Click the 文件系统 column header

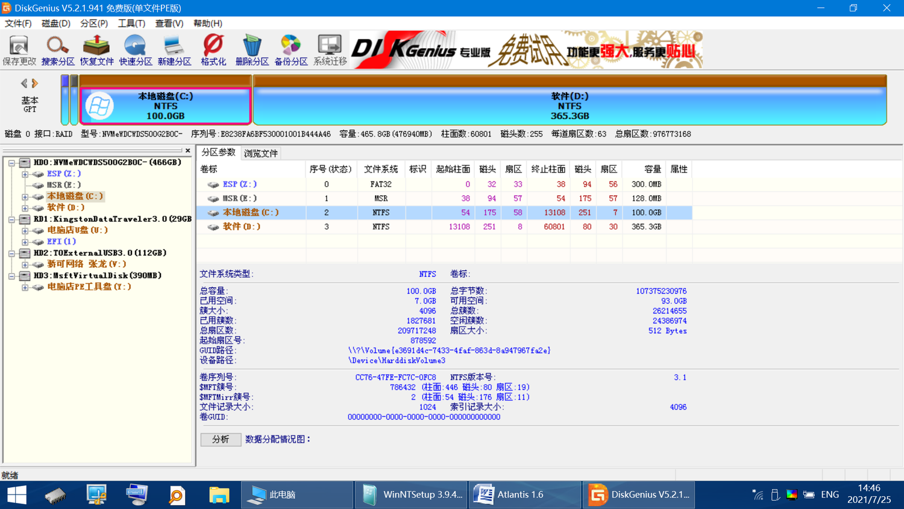tap(381, 169)
